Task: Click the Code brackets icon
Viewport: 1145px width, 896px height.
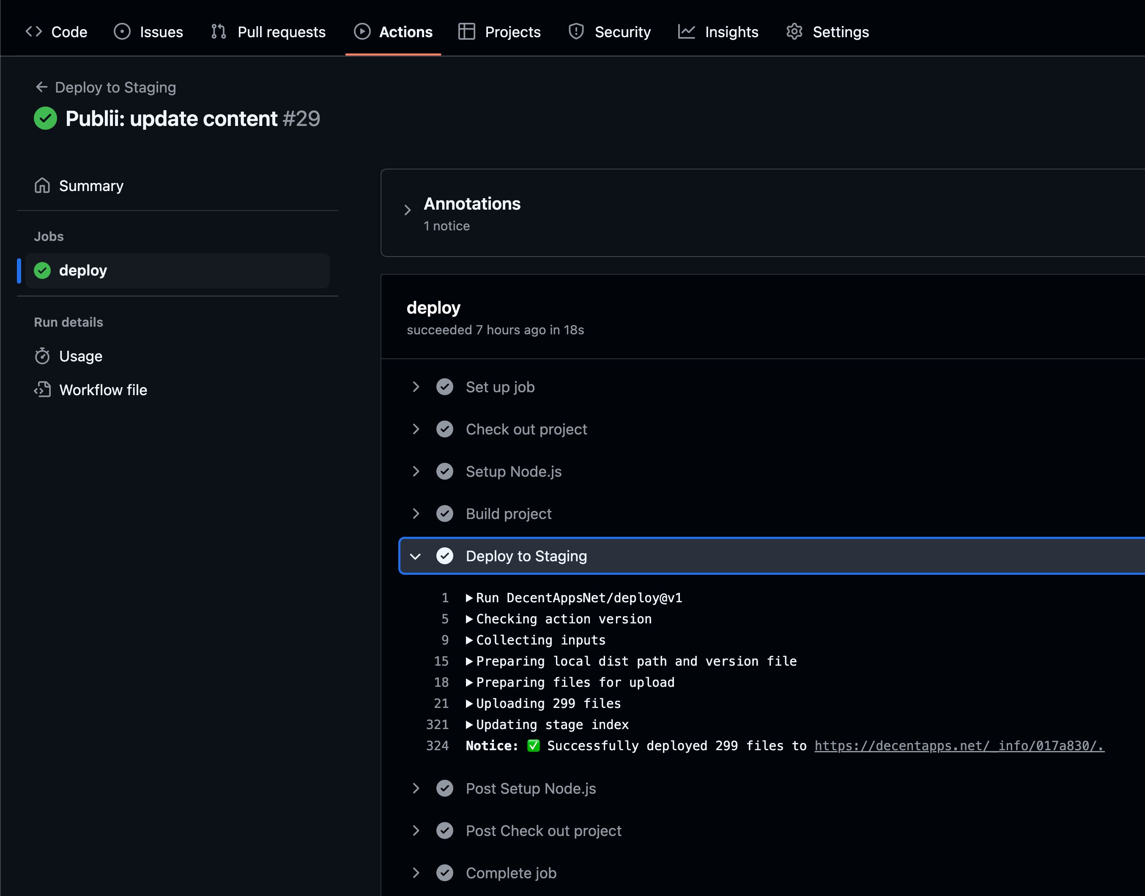Action: pos(33,31)
